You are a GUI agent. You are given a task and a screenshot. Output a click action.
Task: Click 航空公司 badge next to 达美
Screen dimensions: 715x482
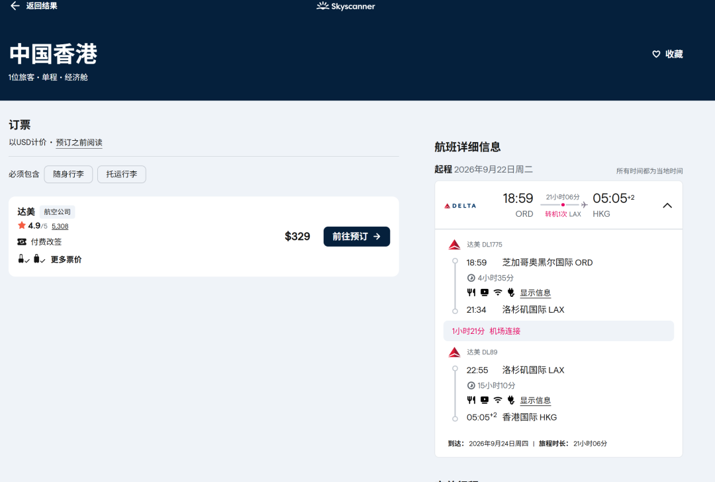58,212
